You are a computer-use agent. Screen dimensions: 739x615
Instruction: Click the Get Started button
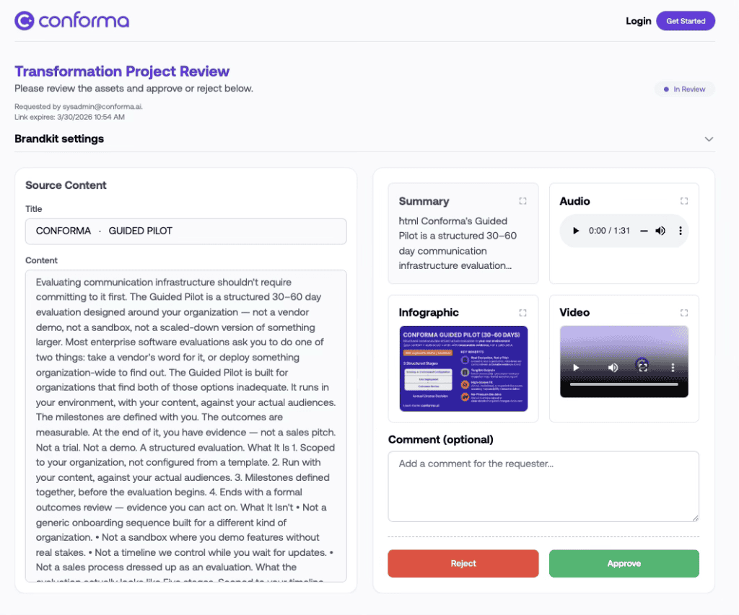point(686,21)
